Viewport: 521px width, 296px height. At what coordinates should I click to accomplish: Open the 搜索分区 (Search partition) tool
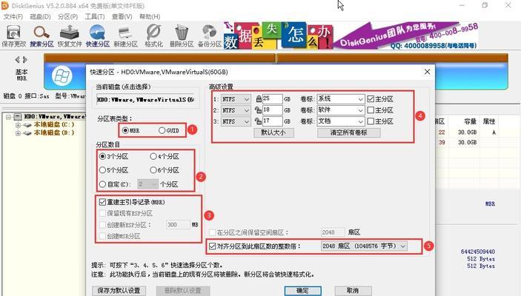point(42,36)
